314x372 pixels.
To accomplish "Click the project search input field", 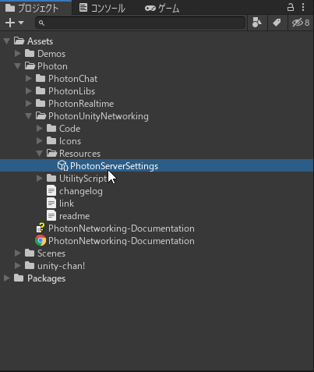I will click(x=140, y=23).
